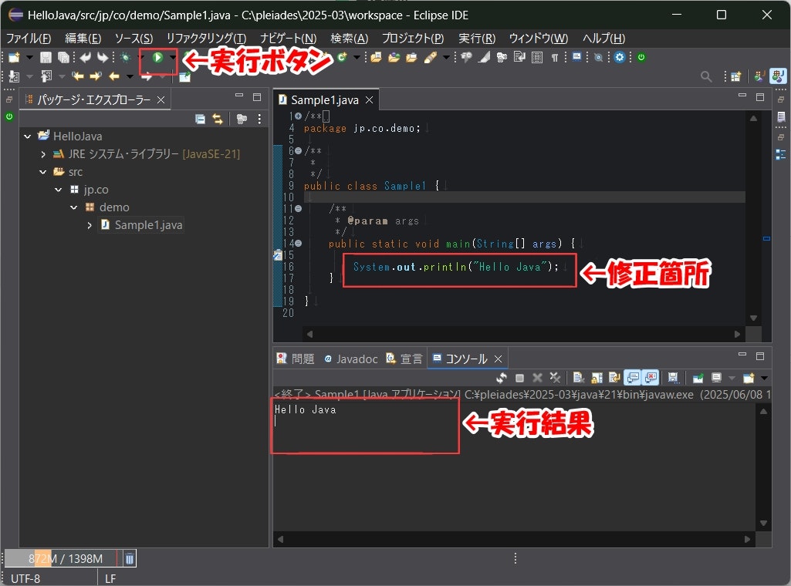791x586 pixels.
Task: Click the blue gear settings icon
Action: [x=620, y=57]
